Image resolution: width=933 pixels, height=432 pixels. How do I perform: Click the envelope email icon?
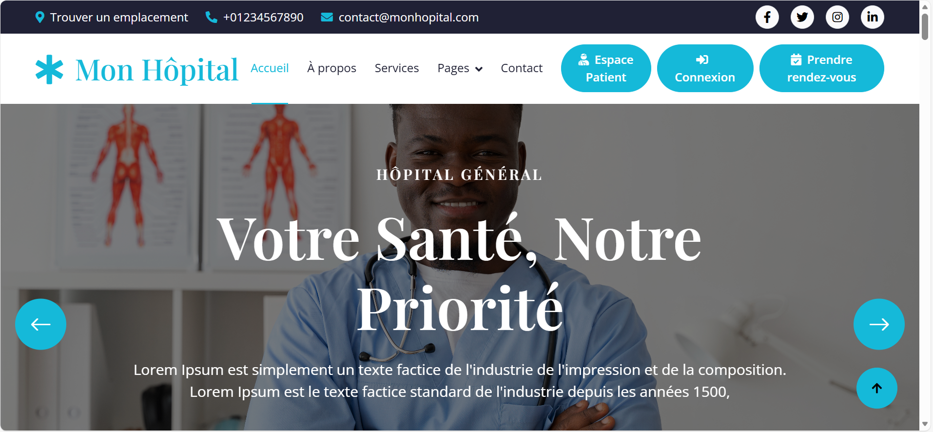tap(327, 17)
